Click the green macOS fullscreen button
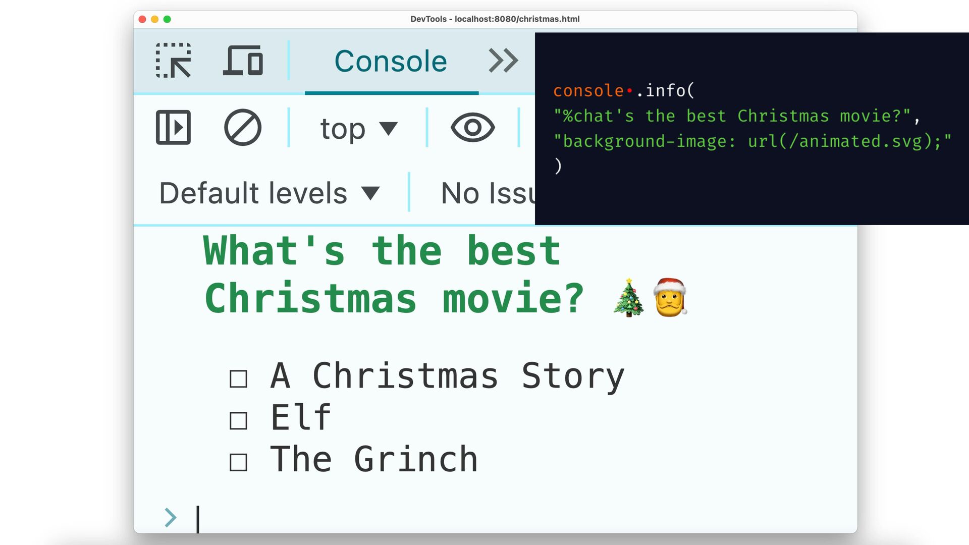This screenshot has width=969, height=545. (167, 19)
